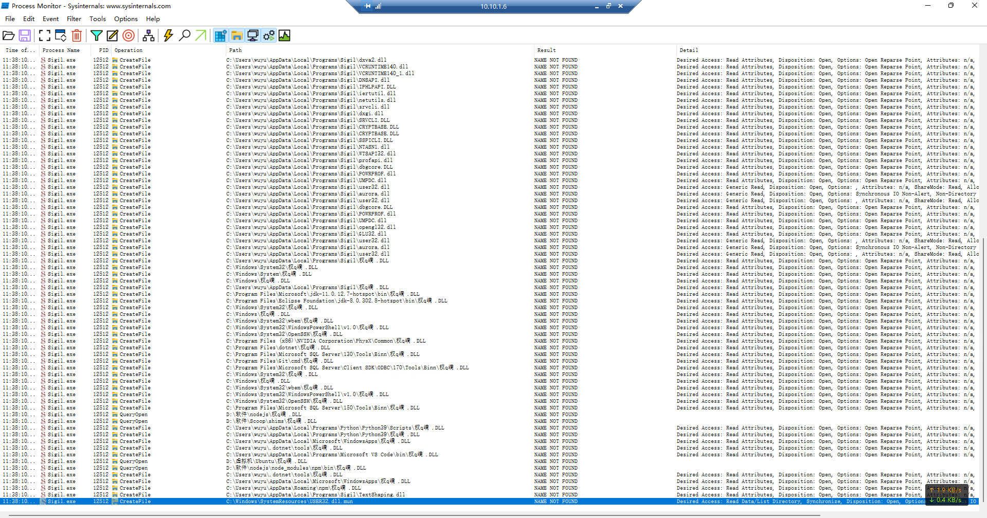Open a saved log file
Image resolution: width=987 pixels, height=518 pixels.
point(9,35)
